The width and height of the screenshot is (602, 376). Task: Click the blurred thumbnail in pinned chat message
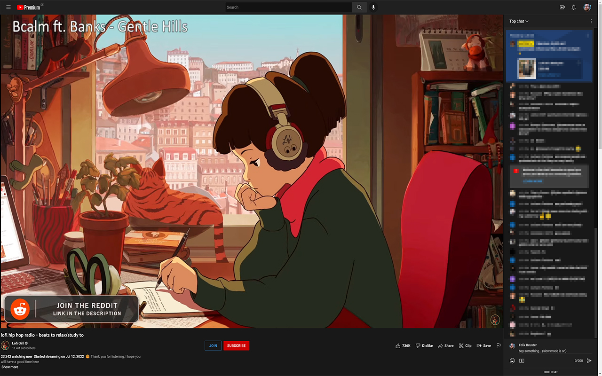(x=527, y=68)
